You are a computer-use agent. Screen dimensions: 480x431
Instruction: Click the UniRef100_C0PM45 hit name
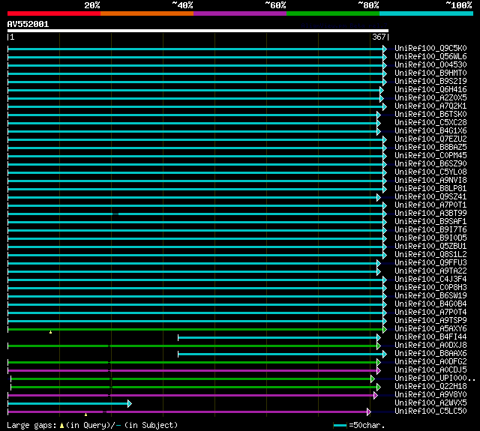coord(430,156)
